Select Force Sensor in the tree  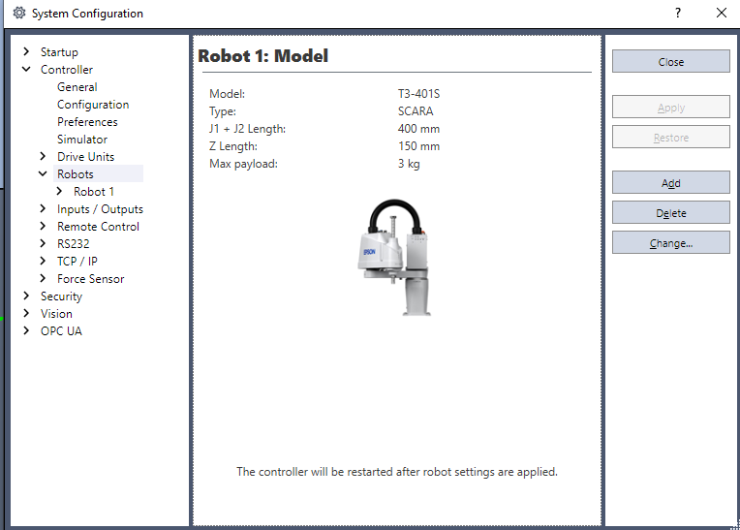(x=91, y=279)
